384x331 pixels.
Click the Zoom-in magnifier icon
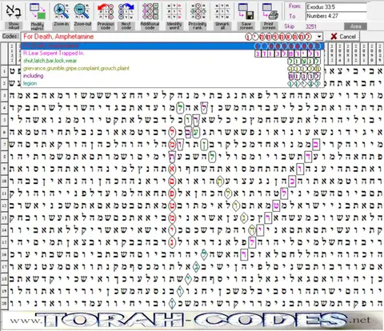point(61,11)
